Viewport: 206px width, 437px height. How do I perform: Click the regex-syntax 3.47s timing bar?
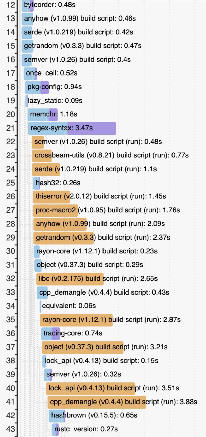[72, 128]
